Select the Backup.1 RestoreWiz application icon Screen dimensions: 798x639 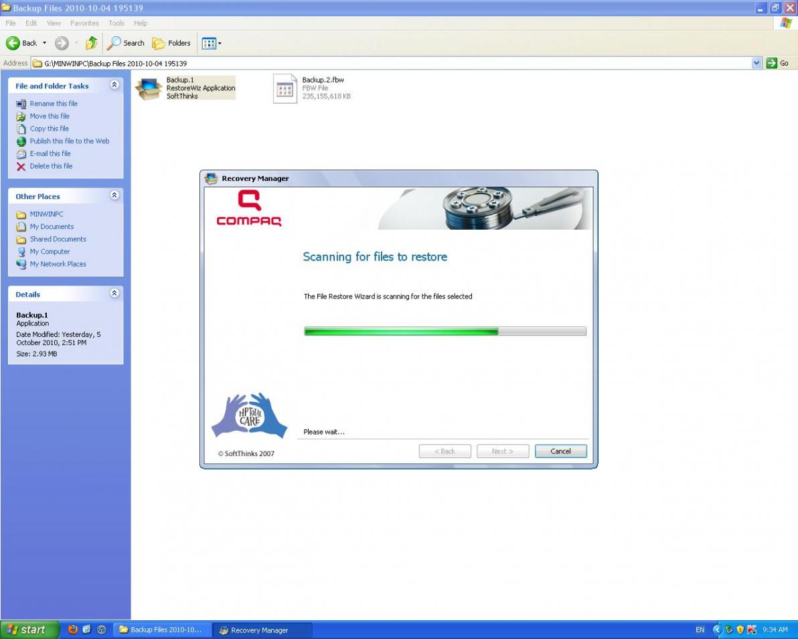[148, 88]
